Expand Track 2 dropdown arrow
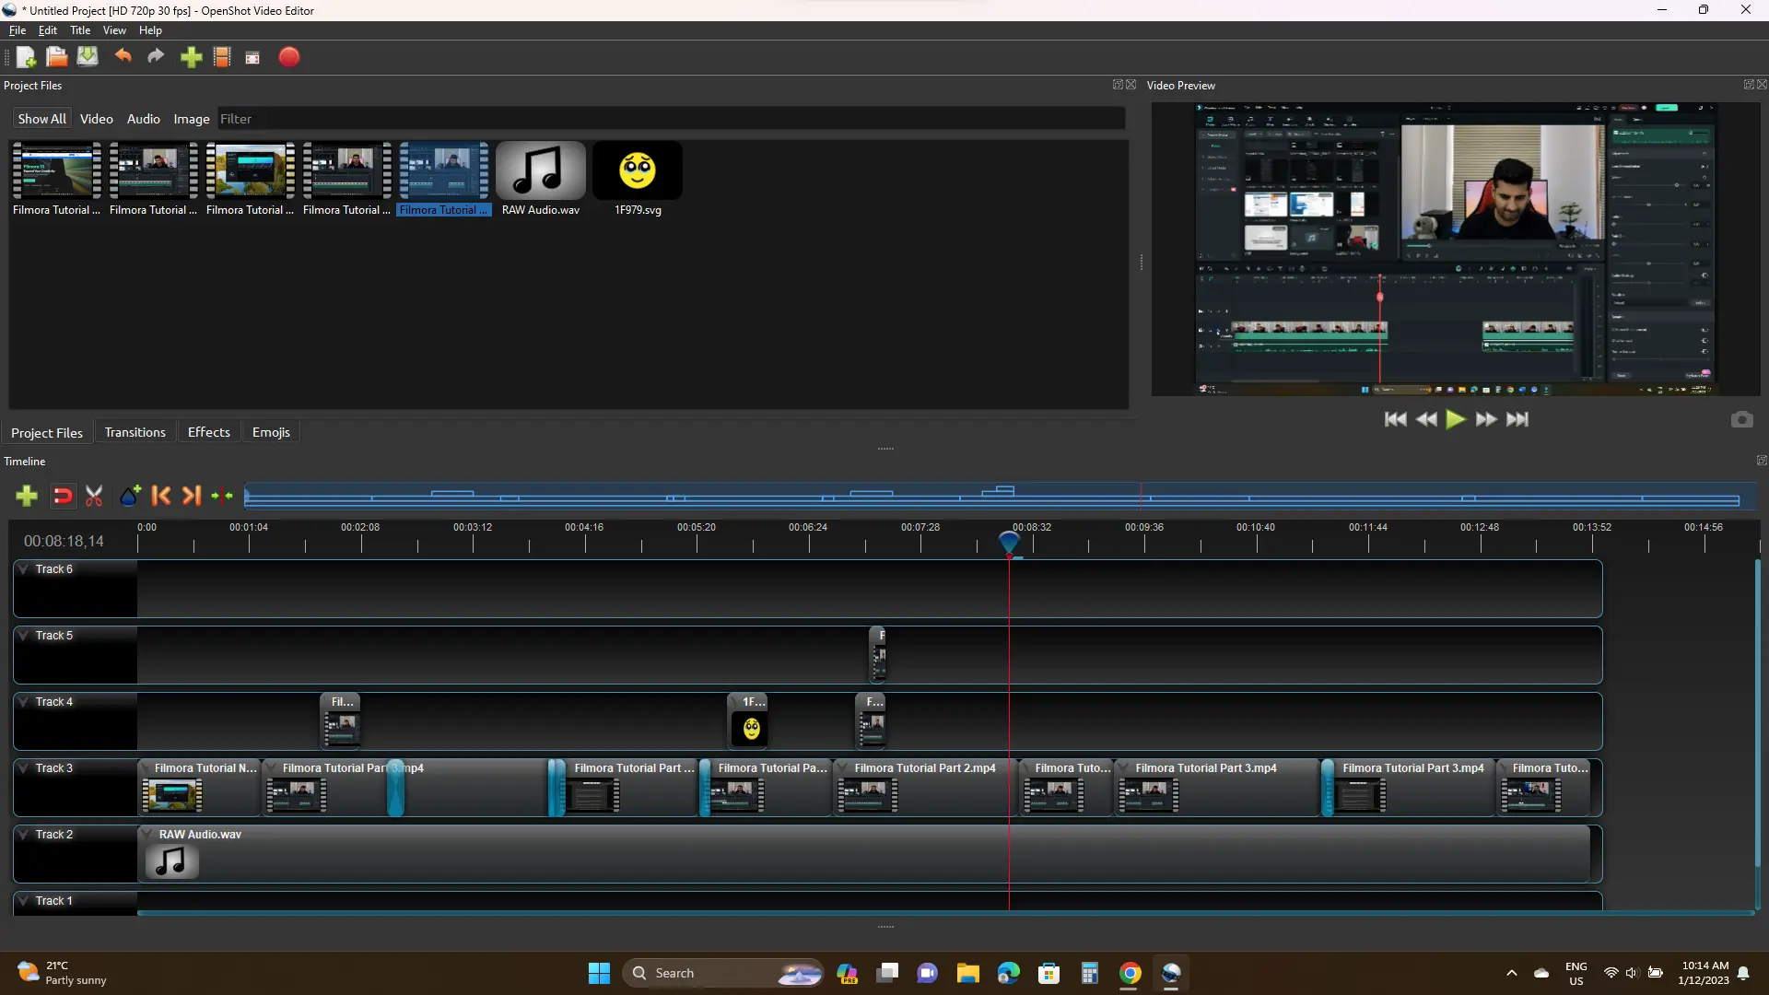Screen dimensions: 1769x995 pos(24,835)
